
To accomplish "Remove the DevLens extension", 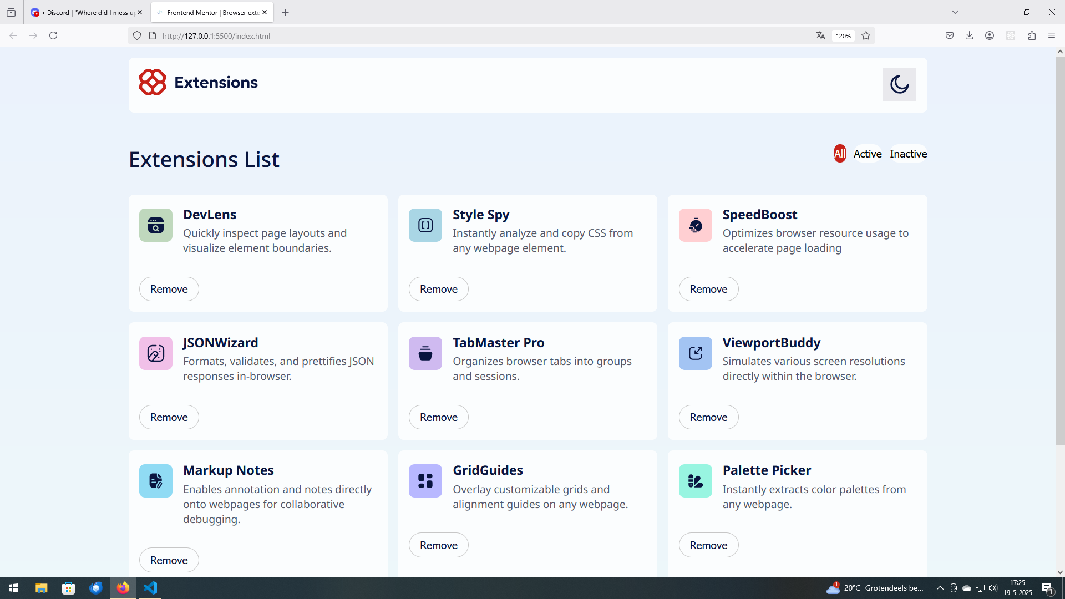I will tap(169, 289).
